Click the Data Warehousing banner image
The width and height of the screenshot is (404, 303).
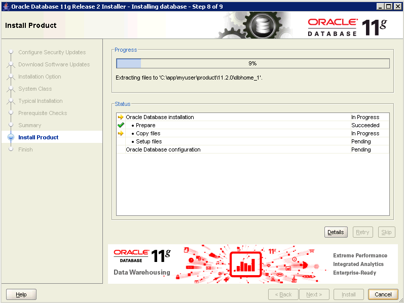click(x=252, y=263)
